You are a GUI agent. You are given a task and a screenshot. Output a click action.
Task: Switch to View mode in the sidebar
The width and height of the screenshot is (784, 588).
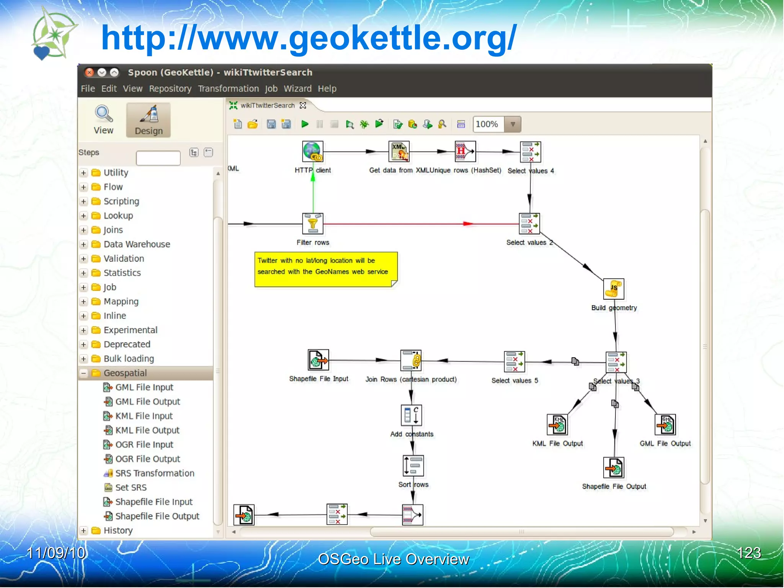(x=103, y=120)
